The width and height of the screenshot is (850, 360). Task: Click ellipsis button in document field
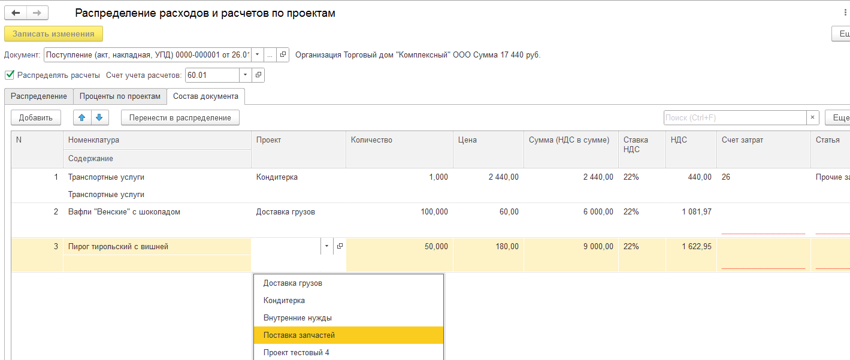pyautogui.click(x=271, y=55)
